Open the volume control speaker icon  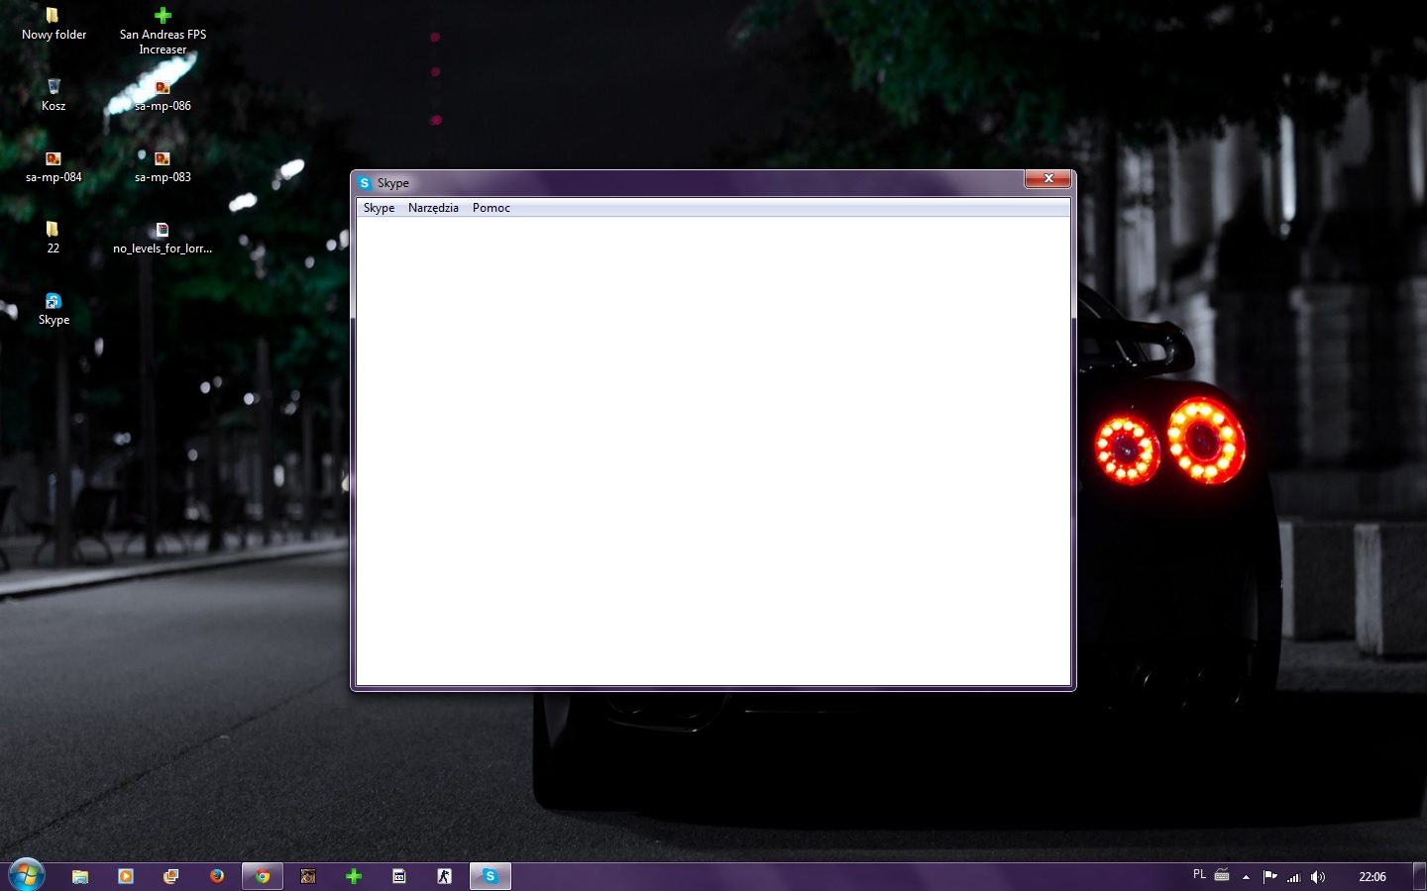coord(1317,876)
